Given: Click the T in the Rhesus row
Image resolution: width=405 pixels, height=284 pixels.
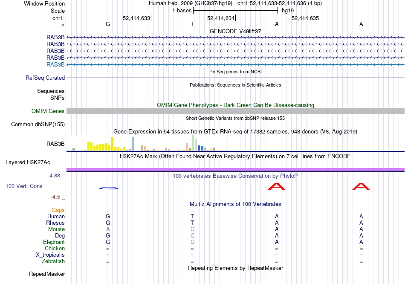Looking at the screenshot, I should pos(192,223).
